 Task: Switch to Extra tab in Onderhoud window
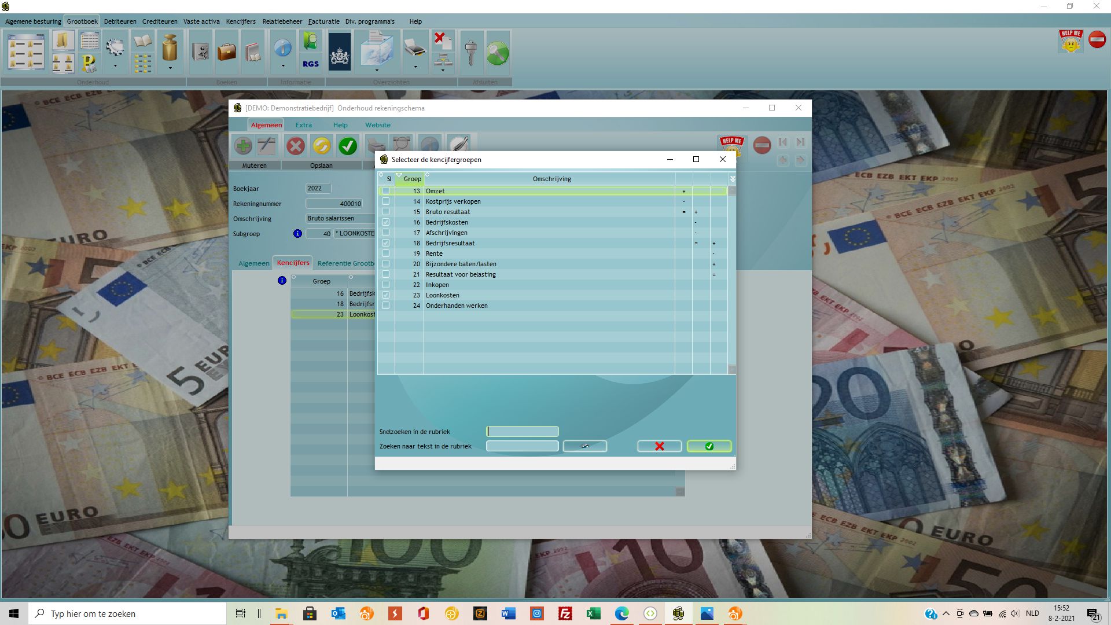[x=304, y=125]
